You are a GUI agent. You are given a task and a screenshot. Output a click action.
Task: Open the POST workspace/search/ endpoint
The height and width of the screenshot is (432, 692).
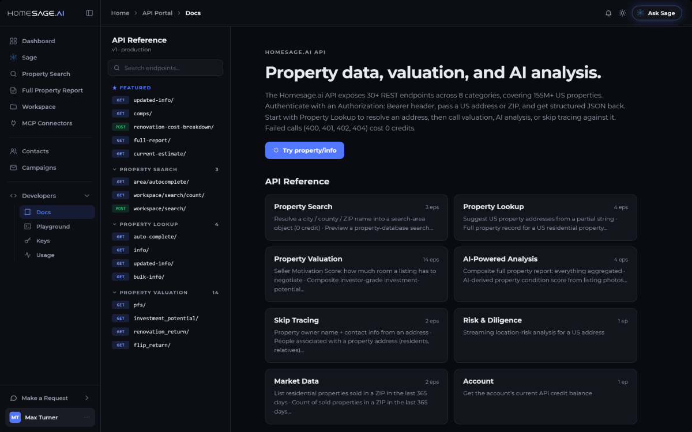(166, 209)
